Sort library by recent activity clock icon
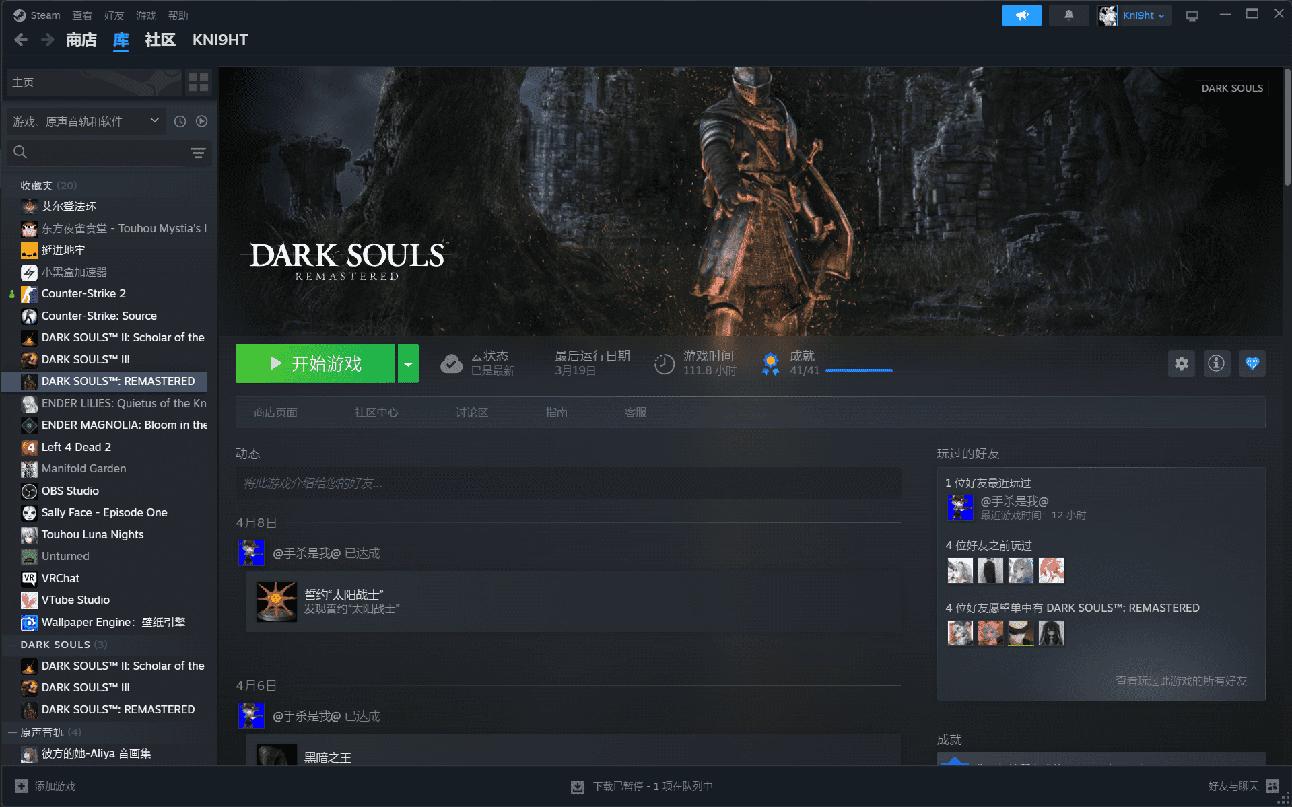1292x807 pixels. tap(180, 121)
